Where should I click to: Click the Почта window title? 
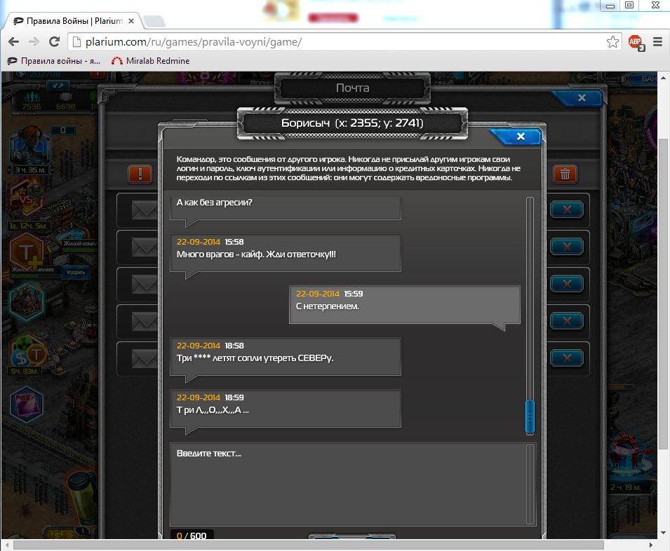click(x=352, y=88)
